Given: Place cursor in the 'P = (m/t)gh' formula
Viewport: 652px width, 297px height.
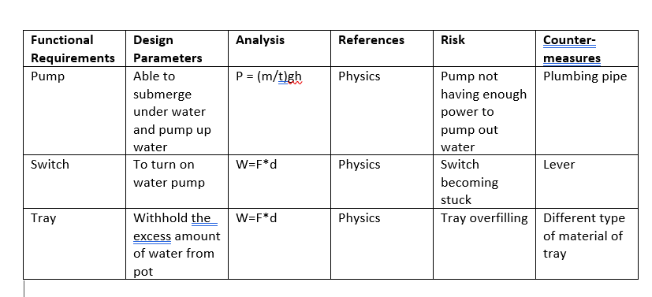Looking at the screenshot, I should (x=269, y=77).
